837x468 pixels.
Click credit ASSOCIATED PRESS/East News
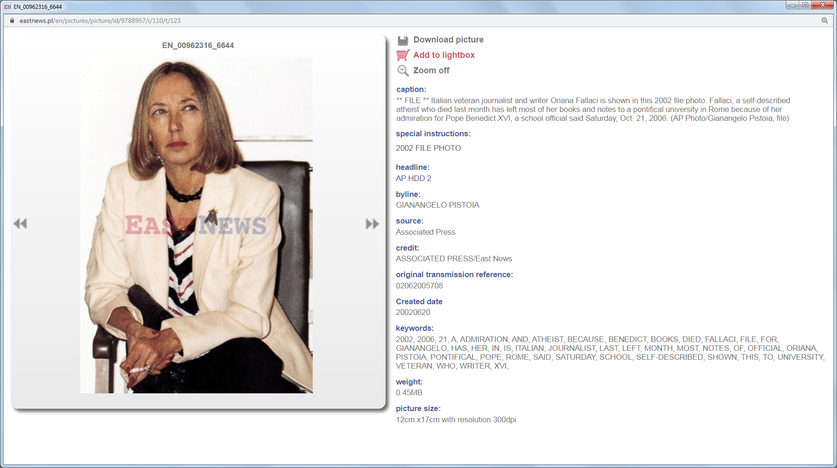click(x=454, y=258)
